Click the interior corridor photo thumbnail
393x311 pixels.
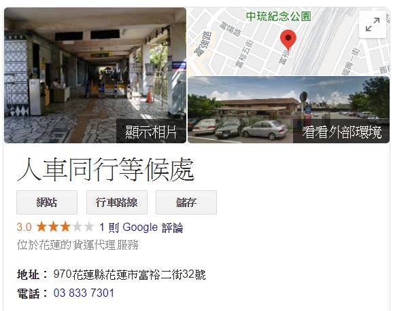95,75
